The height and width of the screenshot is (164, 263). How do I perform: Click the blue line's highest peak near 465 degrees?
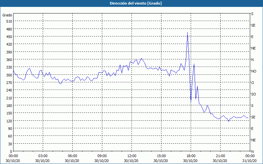(x=187, y=32)
